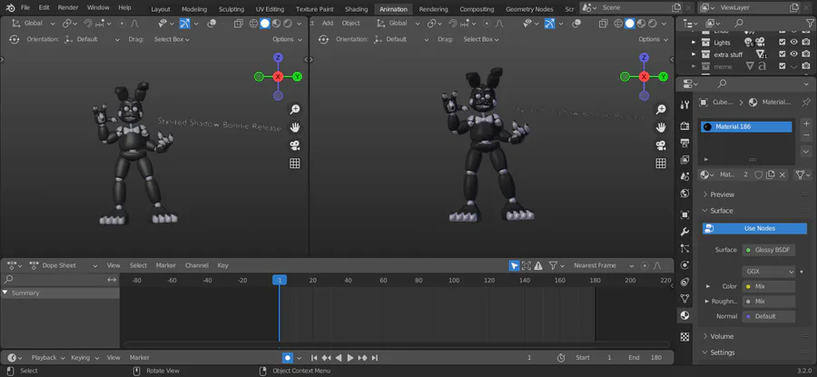Open the Material properties tab
The image size is (817, 377).
click(x=684, y=315)
